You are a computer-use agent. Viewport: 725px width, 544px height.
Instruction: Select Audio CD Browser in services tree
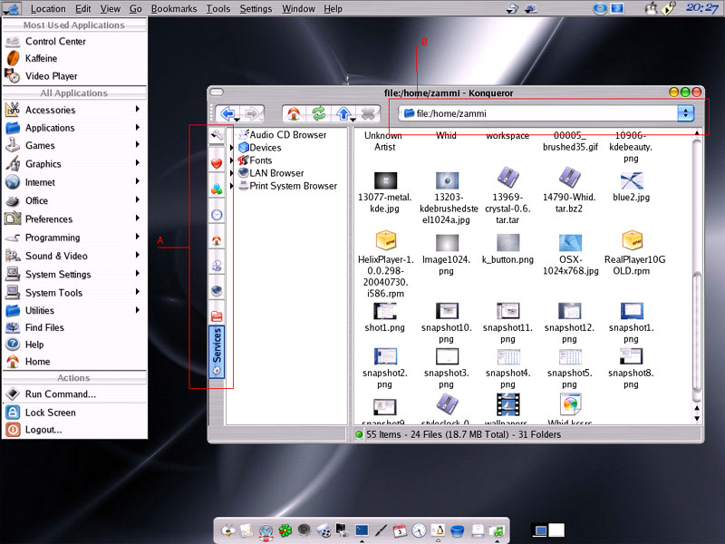282,134
